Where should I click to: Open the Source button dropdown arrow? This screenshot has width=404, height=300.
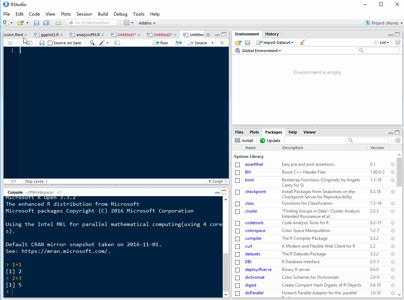point(212,43)
